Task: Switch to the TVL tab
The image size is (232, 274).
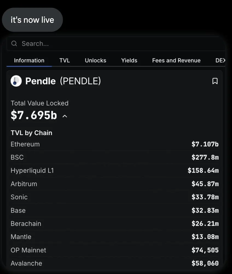Action: [x=65, y=61]
